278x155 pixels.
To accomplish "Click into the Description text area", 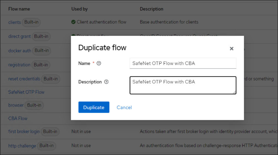I will [183, 85].
